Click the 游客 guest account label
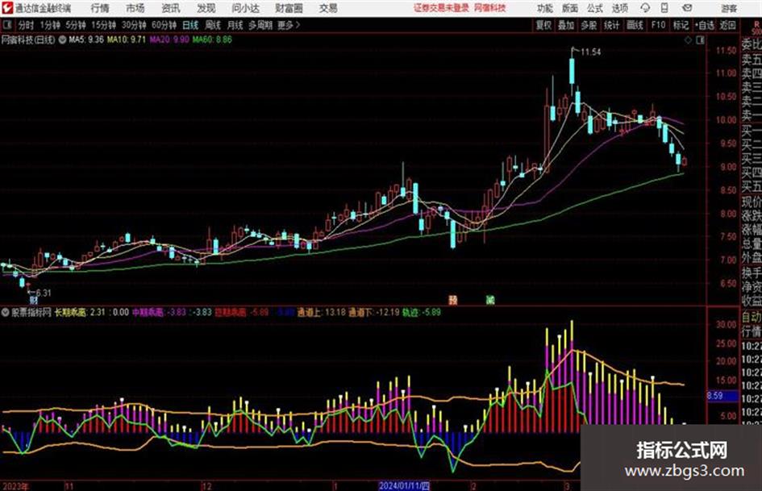The image size is (762, 491). 729,8
